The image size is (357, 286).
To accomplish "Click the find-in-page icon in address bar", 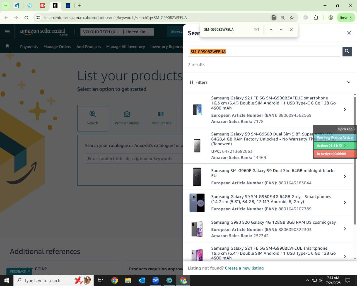I will tap(274, 18).
